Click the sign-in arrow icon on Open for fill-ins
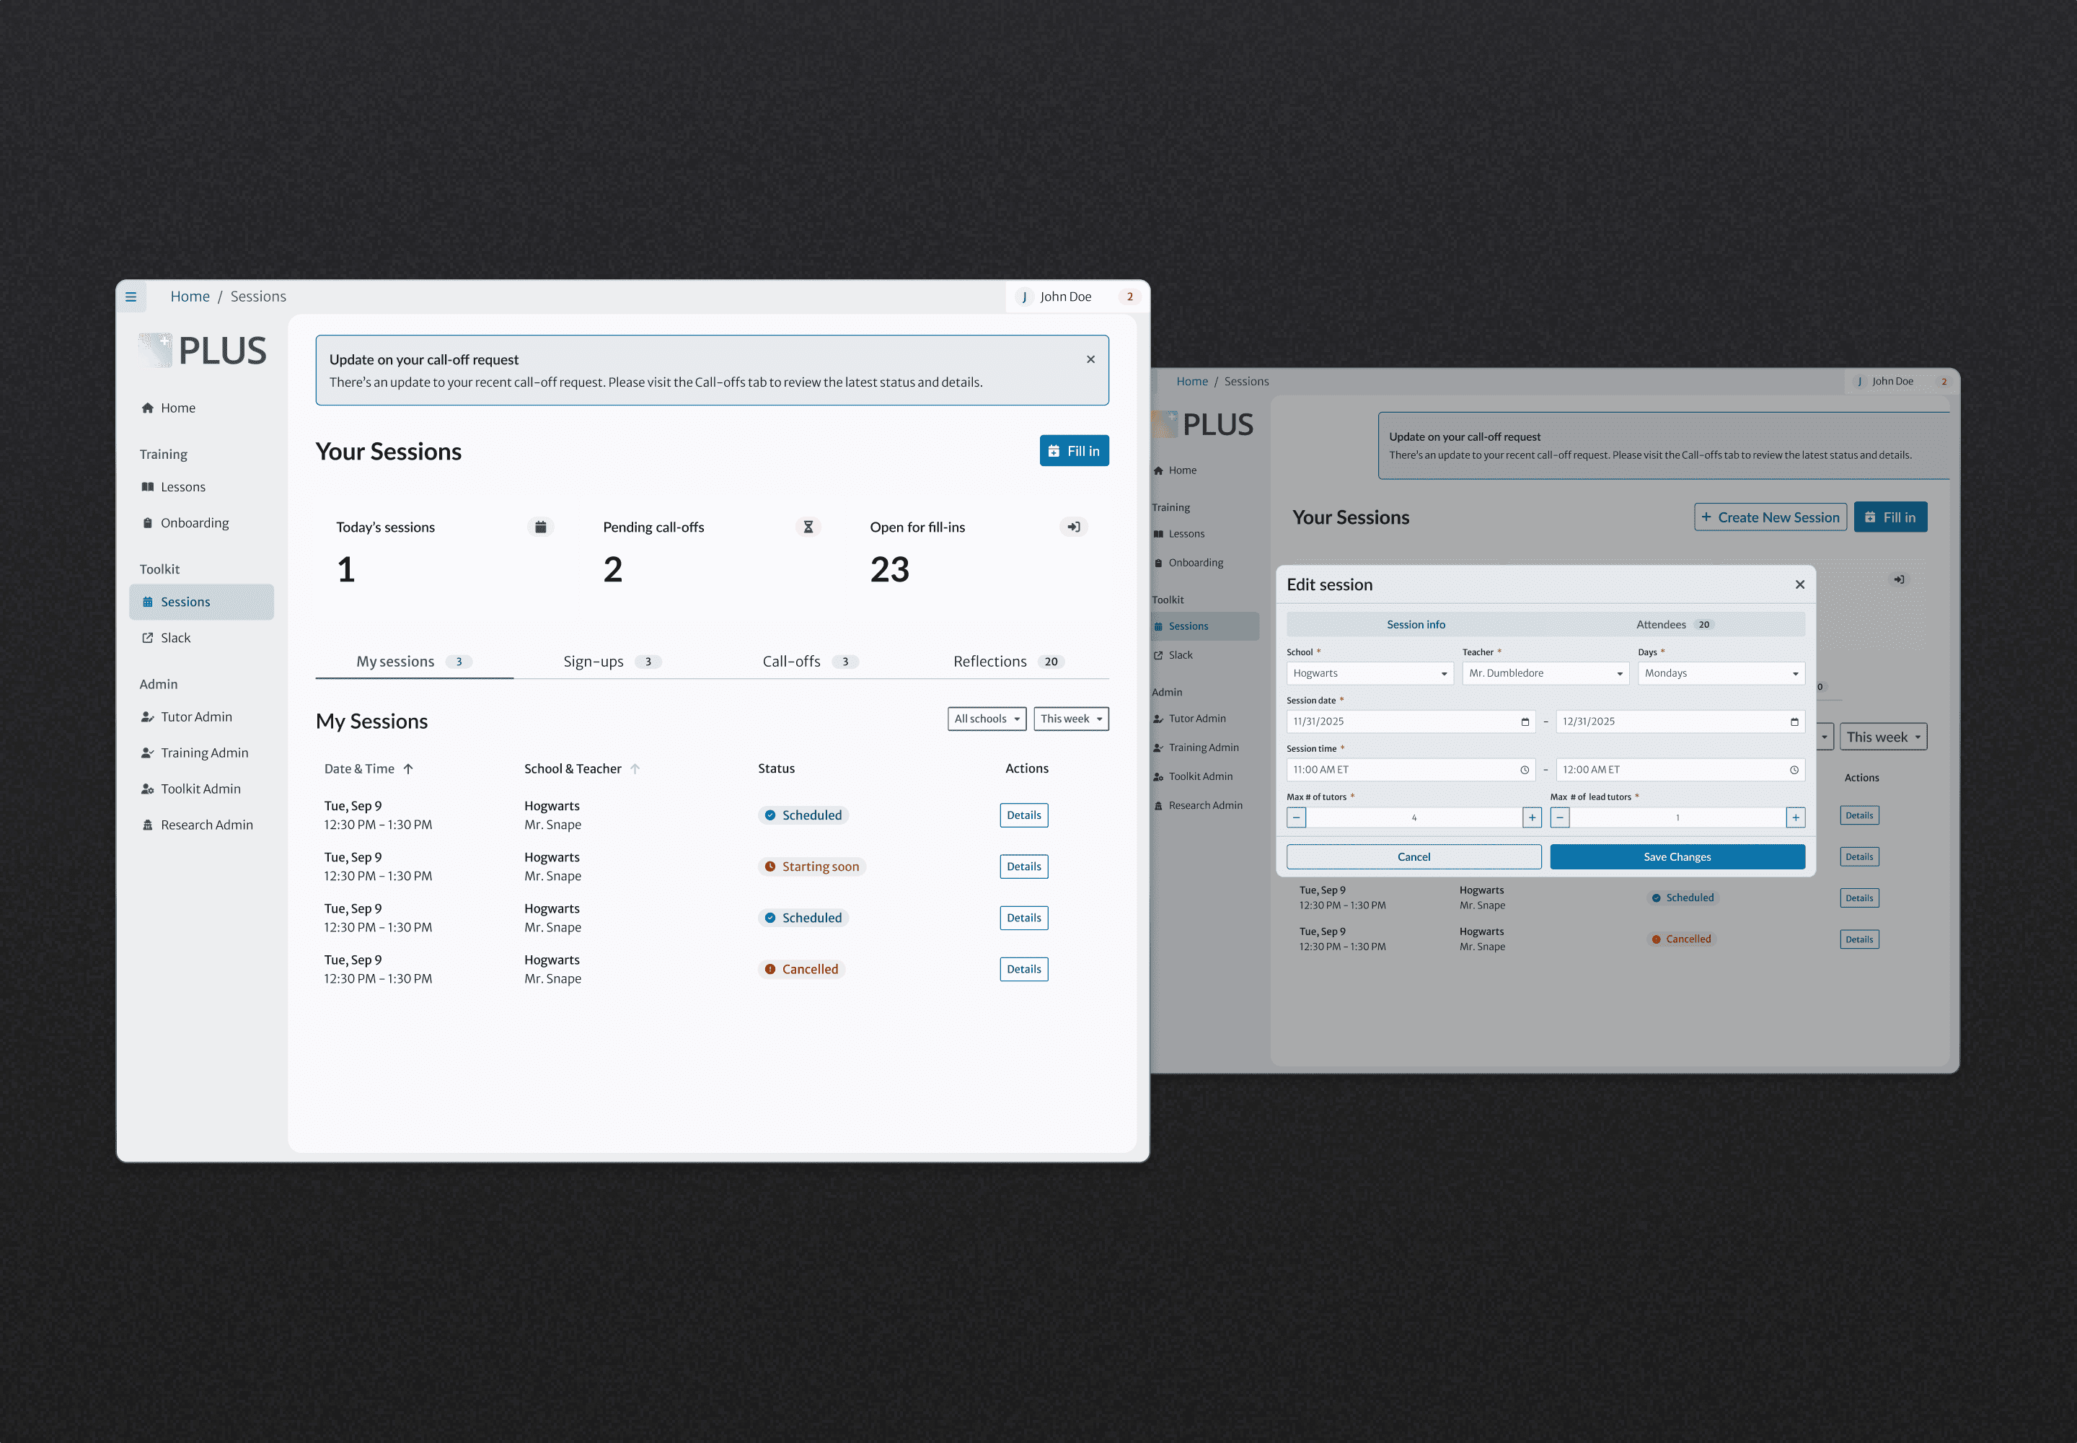 point(1073,527)
